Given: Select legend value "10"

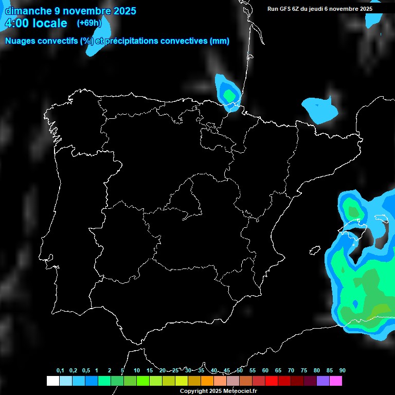Looking at the screenshot, I should tap(137, 370).
